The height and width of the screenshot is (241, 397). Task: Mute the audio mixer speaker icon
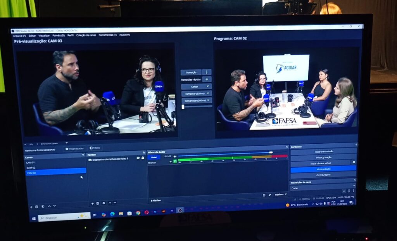click(x=175, y=157)
